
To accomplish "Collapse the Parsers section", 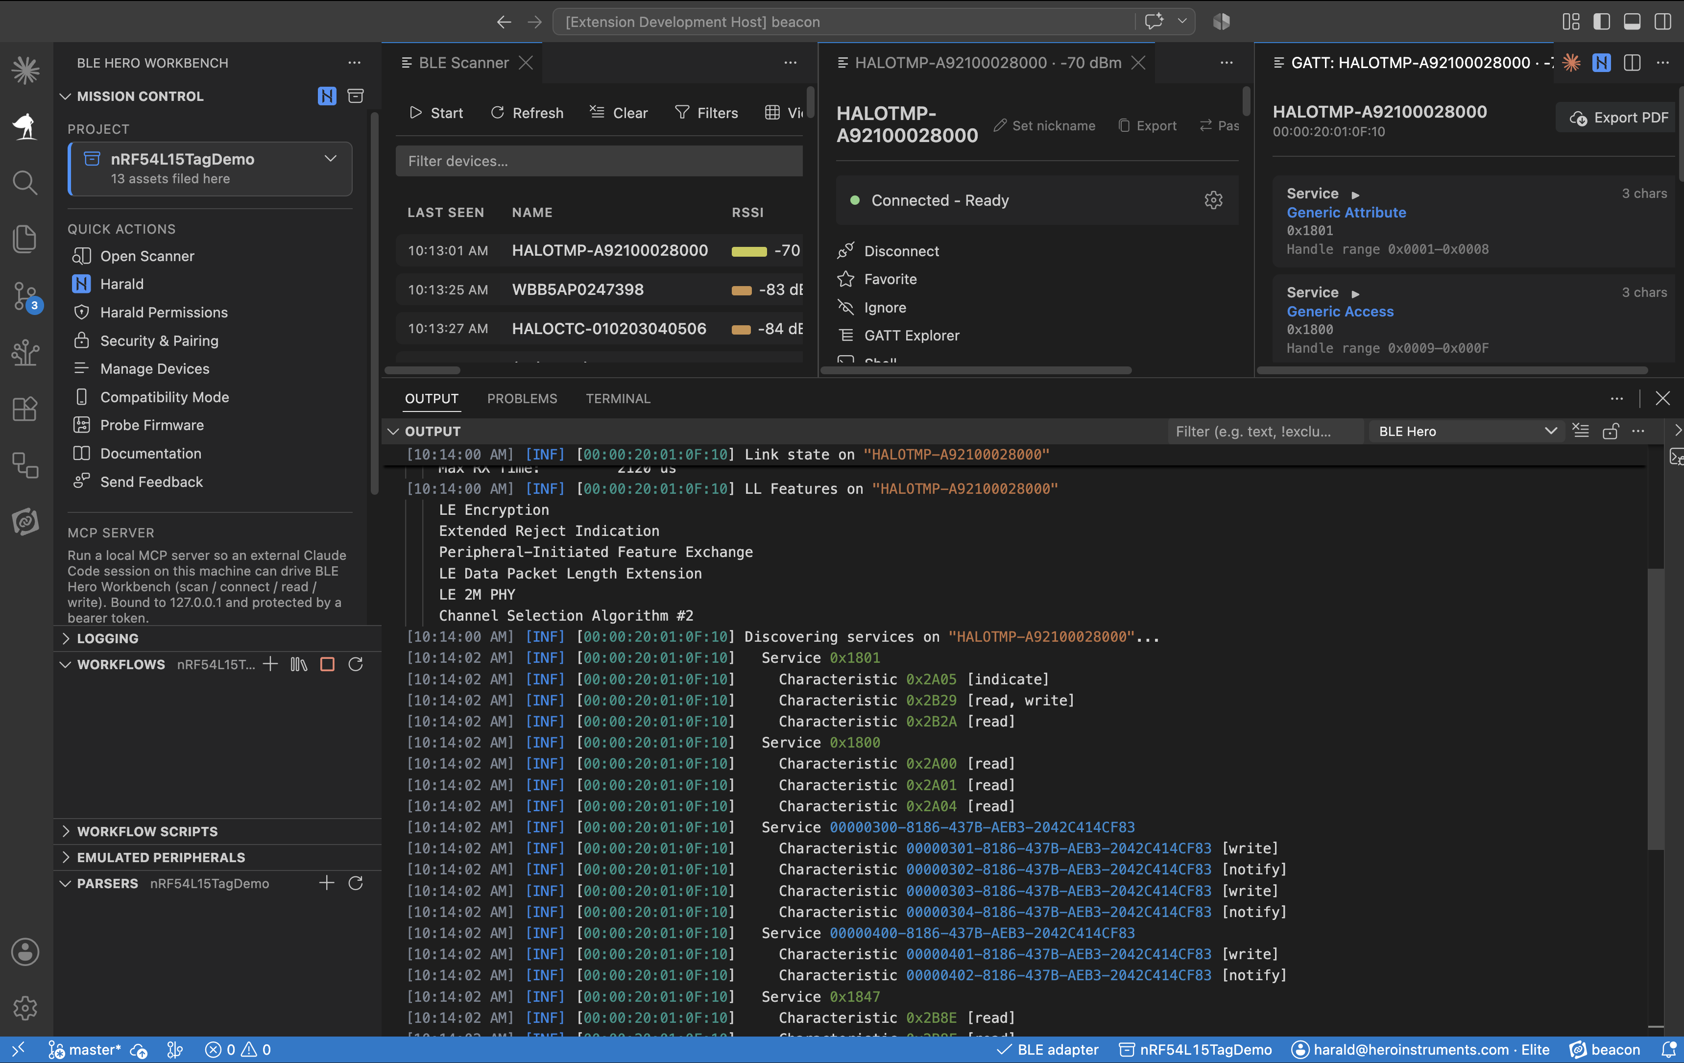I will (x=65, y=883).
